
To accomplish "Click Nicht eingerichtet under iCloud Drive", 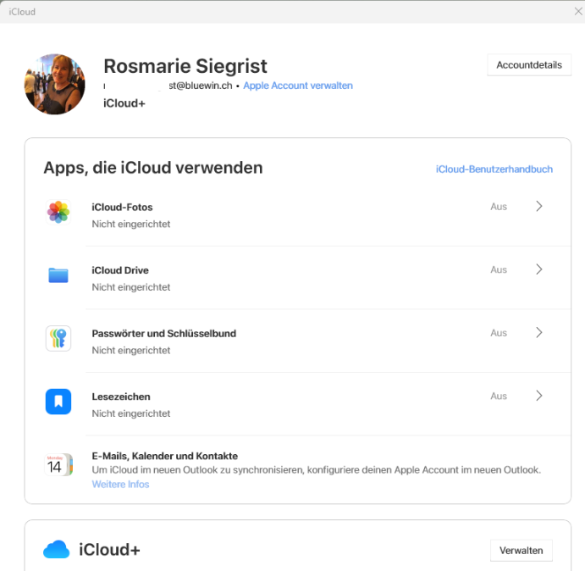I will (x=131, y=287).
